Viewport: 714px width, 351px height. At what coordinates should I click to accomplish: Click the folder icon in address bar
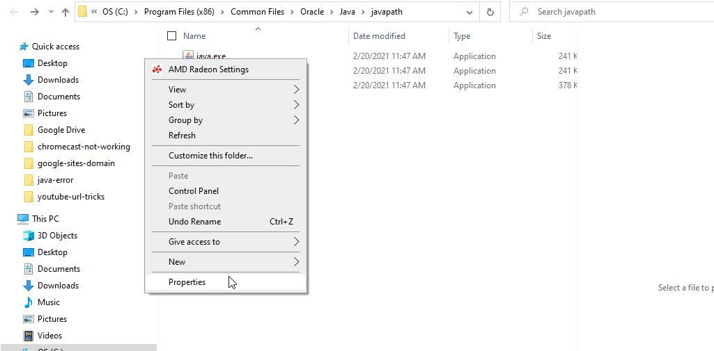click(82, 12)
